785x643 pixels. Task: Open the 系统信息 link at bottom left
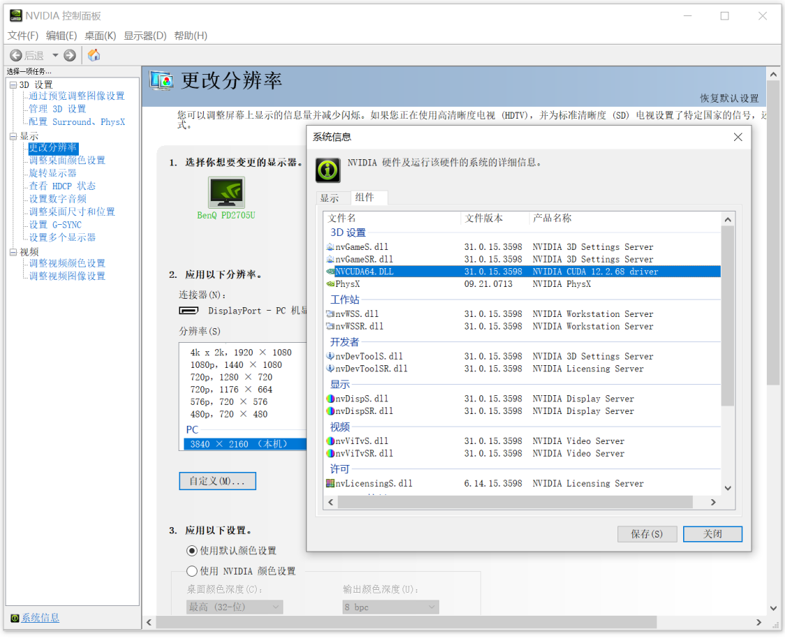[40, 618]
